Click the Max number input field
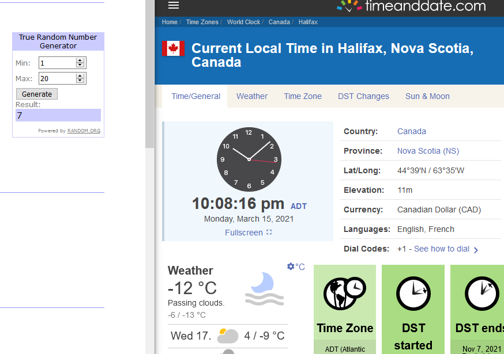Screen dimensions: 504x354 (58, 78)
